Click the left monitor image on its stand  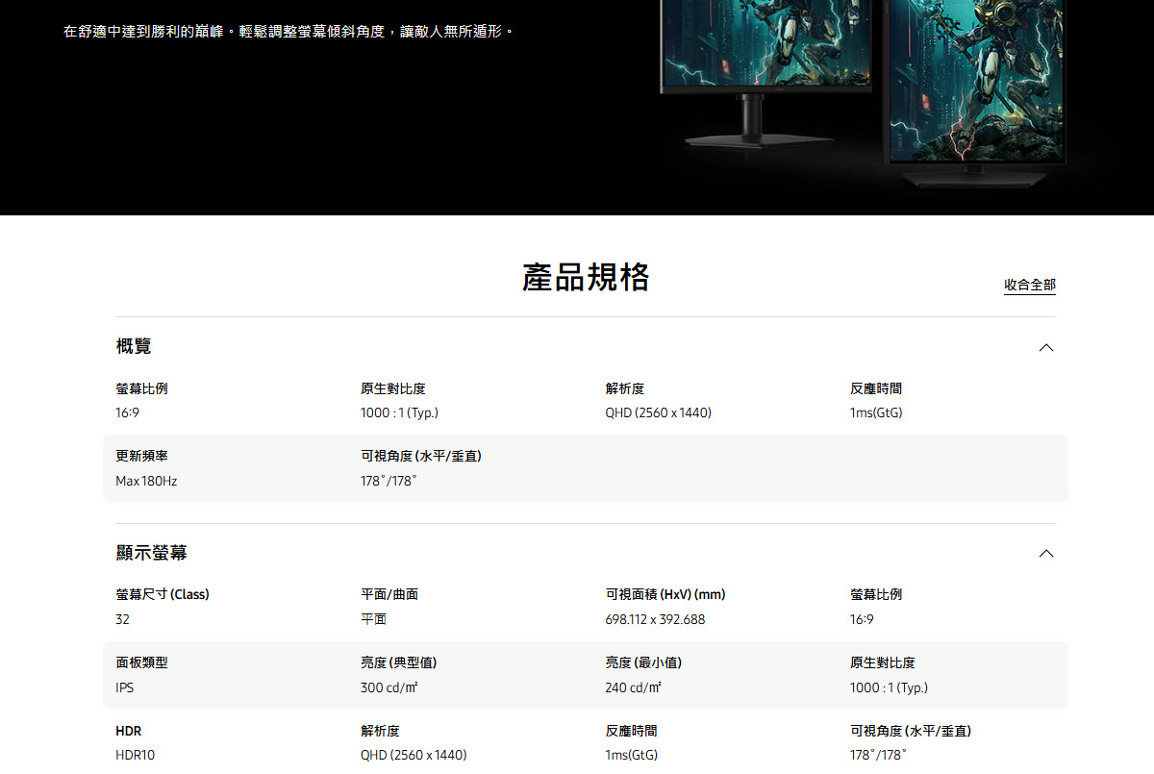765,58
